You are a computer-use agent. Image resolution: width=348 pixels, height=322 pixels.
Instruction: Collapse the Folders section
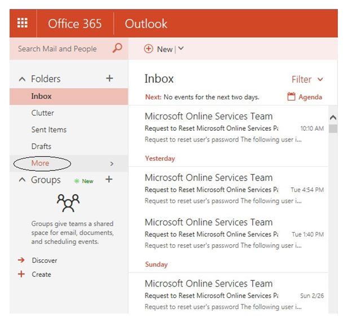(x=22, y=79)
